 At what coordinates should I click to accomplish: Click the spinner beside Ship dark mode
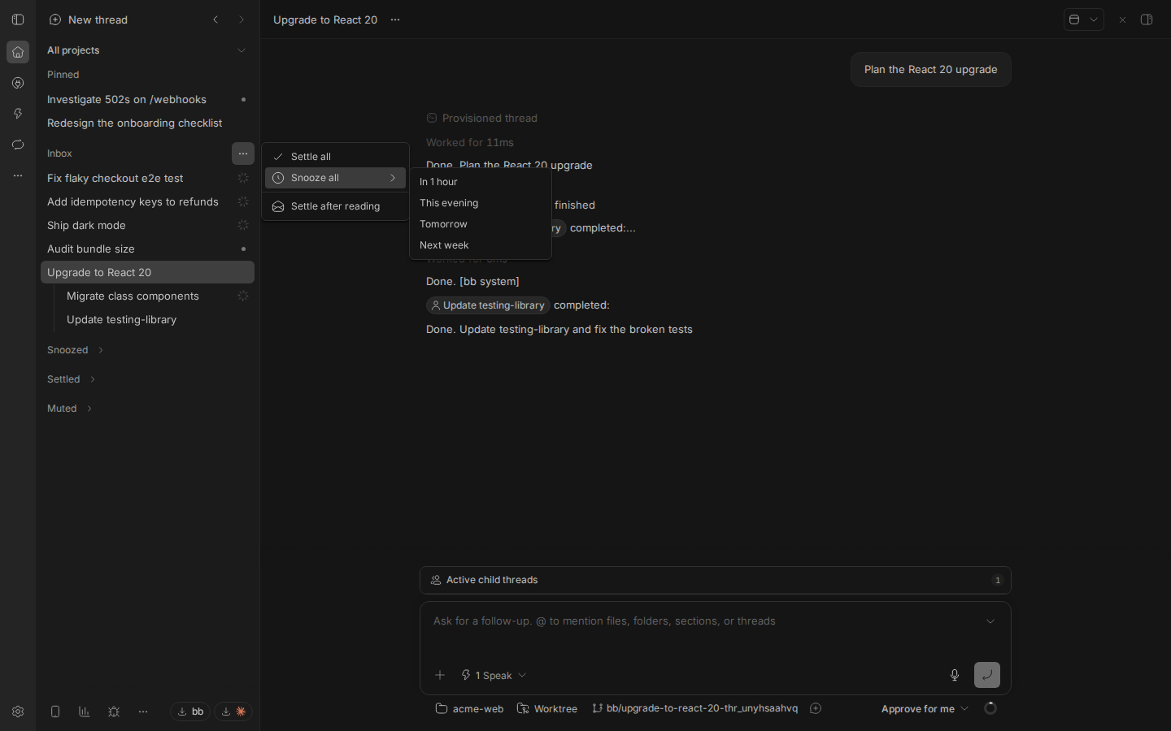243,225
